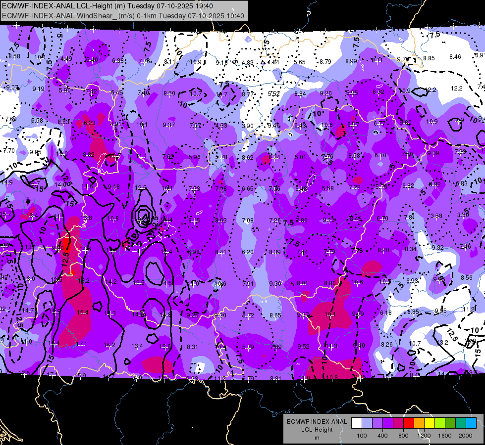485x445 pixels.
Task: Click the wind shear value '5.96'
Action: point(194,157)
